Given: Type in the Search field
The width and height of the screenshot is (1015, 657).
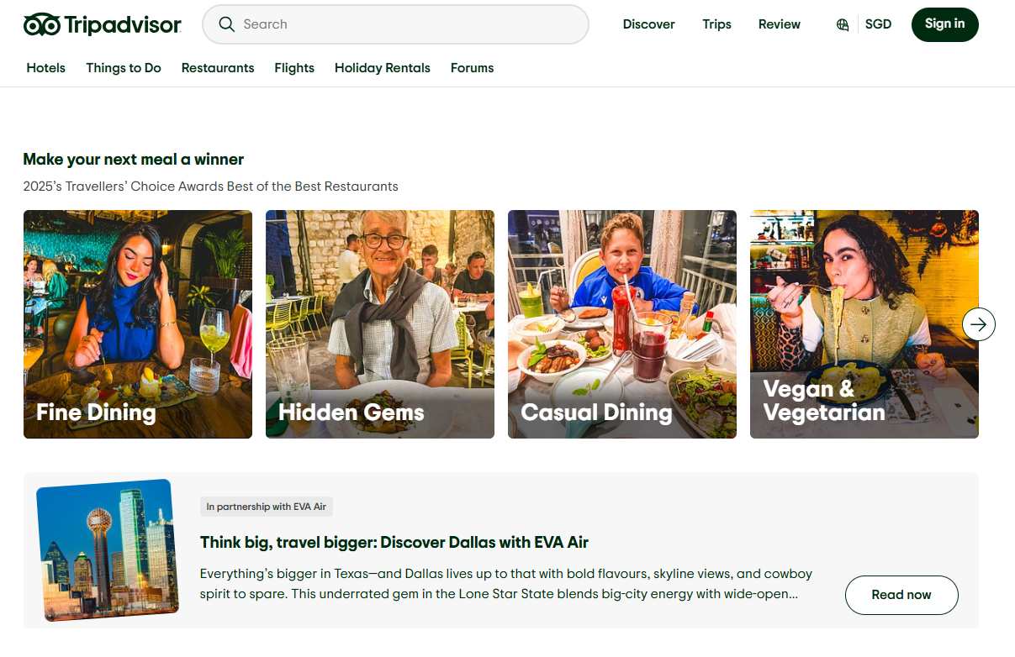Looking at the screenshot, I should (x=404, y=24).
